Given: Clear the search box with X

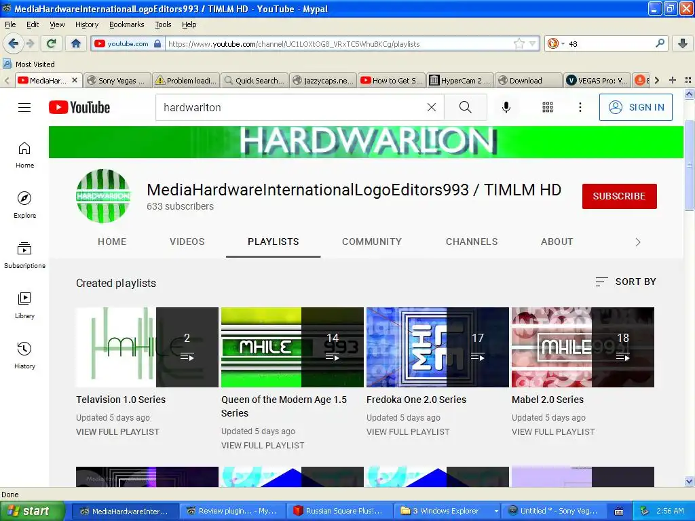Looking at the screenshot, I should pyautogui.click(x=431, y=107).
